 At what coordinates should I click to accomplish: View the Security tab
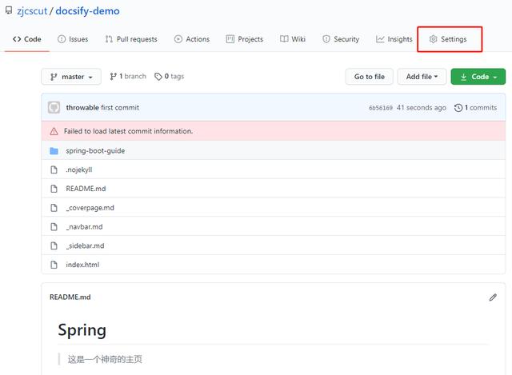tap(341, 39)
